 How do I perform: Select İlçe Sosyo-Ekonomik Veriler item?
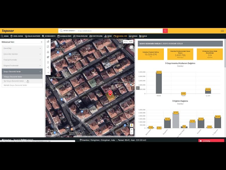[22, 81]
